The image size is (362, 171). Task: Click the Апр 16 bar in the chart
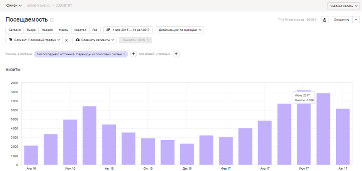pos(31,155)
